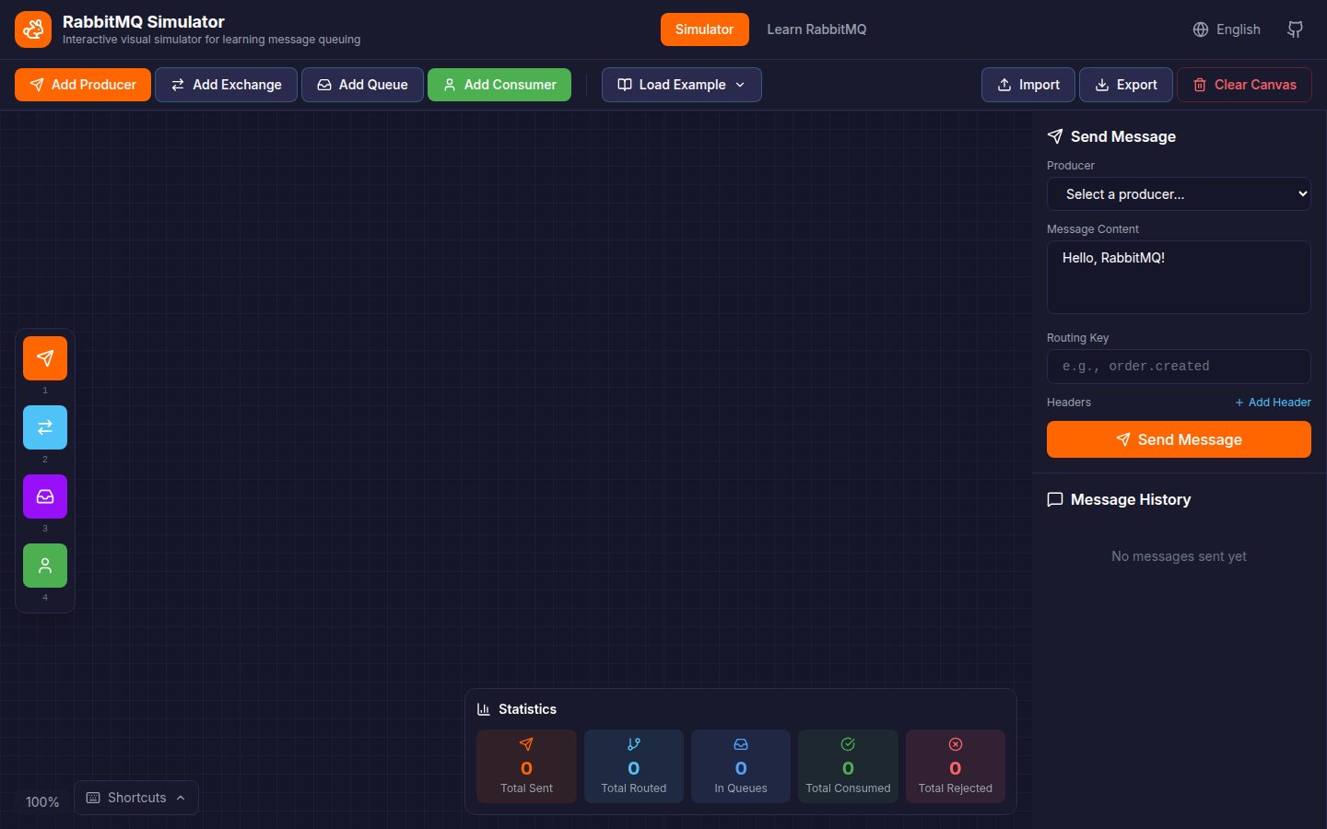Focus the Routing Key input field
Viewport: 1327px width, 829px height.
pos(1179,367)
